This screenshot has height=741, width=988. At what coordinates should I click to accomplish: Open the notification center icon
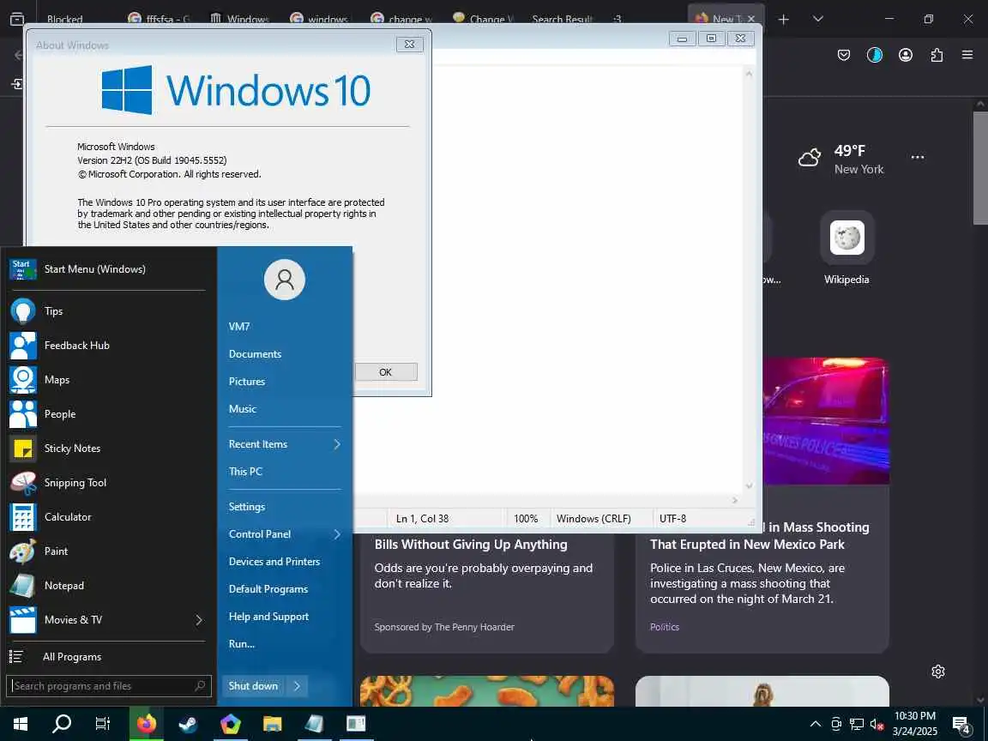click(961, 725)
